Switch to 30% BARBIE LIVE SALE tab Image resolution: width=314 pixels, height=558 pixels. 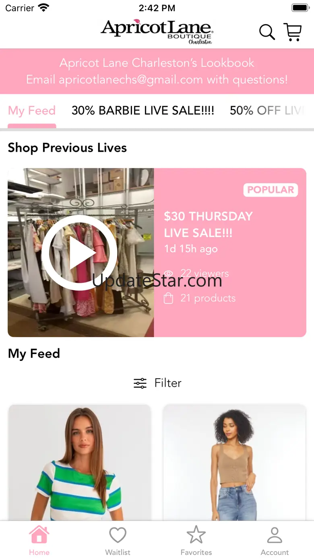point(143,111)
